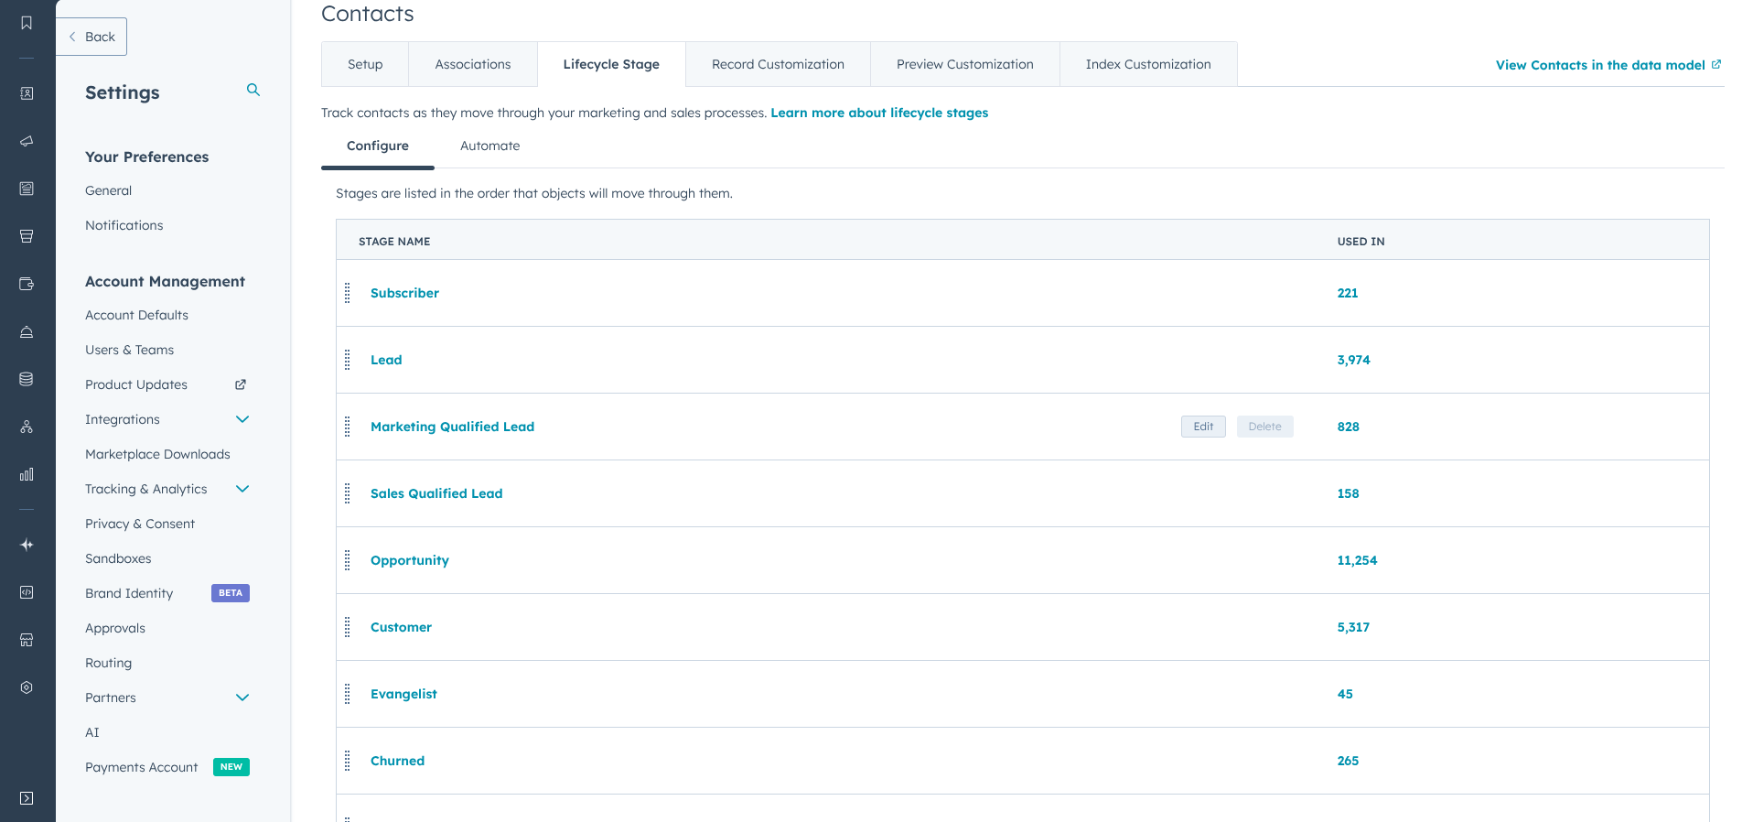Open the Reporting bar chart icon
The width and height of the screenshot is (1753, 822).
27,474
